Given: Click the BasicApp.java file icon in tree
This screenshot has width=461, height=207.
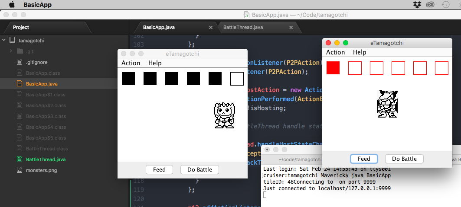Looking at the screenshot, I should tap(20, 84).
